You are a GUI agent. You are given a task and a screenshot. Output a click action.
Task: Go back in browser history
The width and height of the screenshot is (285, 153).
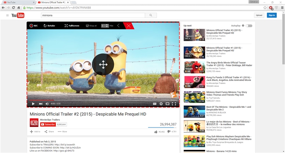(x=3, y=7)
